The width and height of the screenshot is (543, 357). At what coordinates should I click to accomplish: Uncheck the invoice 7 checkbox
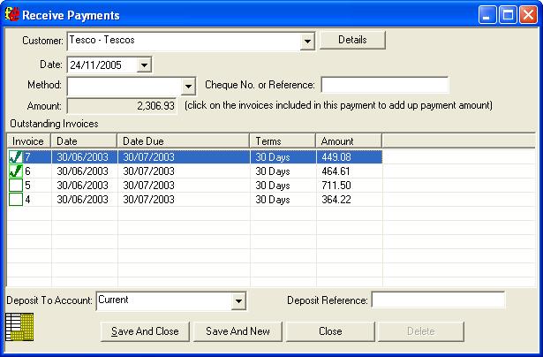[x=16, y=157]
